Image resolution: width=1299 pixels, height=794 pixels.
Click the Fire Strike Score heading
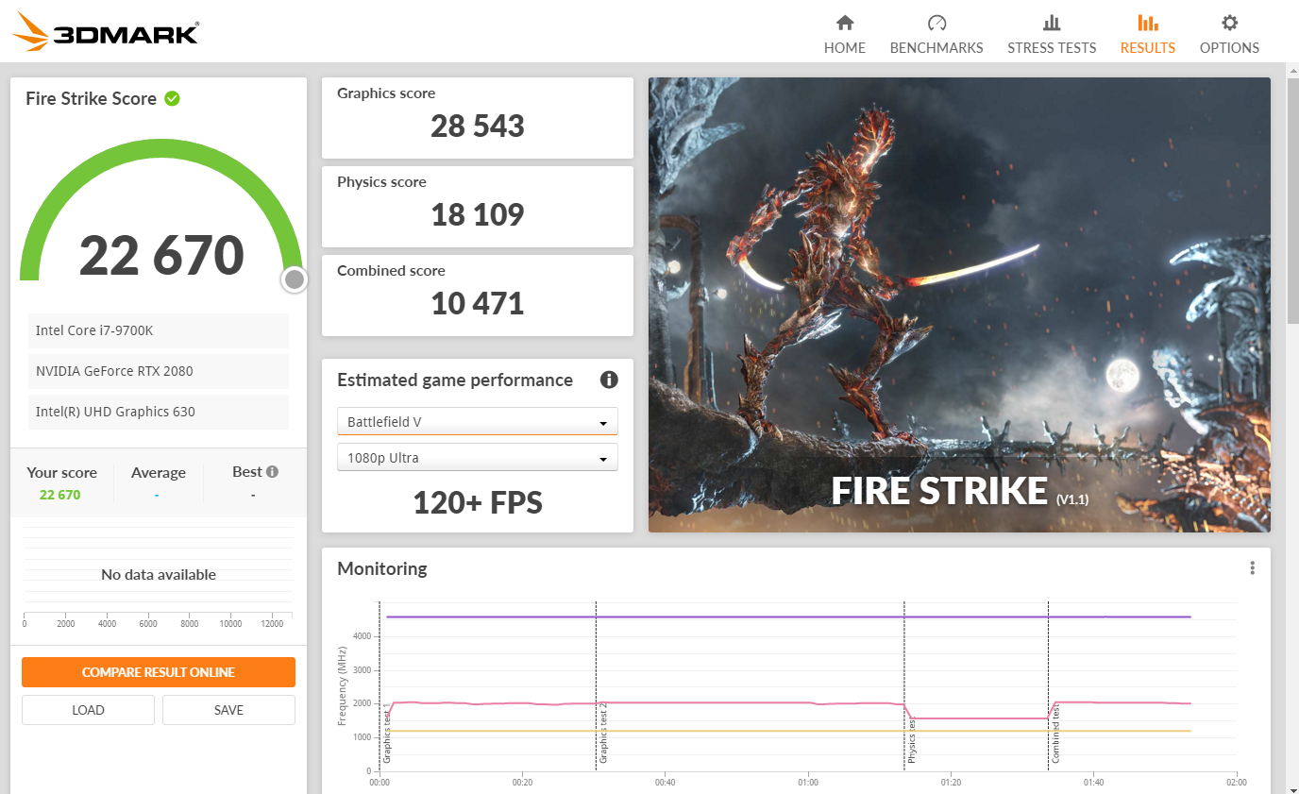coord(91,98)
